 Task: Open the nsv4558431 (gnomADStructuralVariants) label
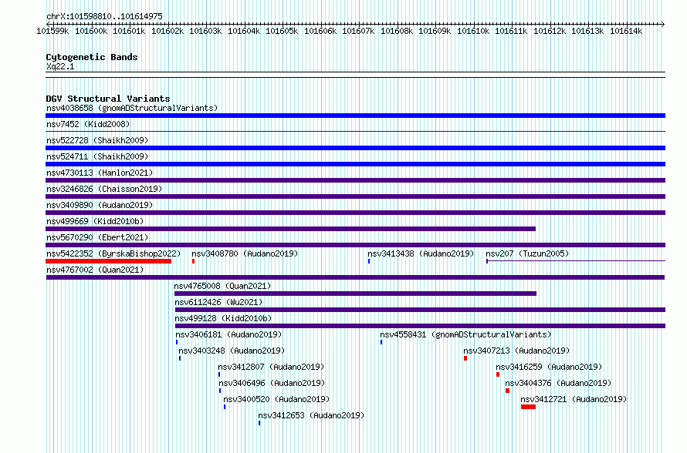click(465, 334)
